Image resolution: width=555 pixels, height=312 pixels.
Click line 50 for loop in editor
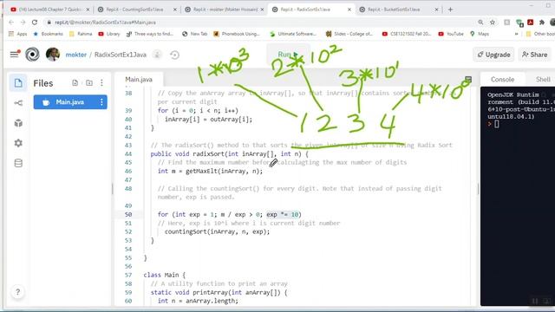tap(229, 215)
